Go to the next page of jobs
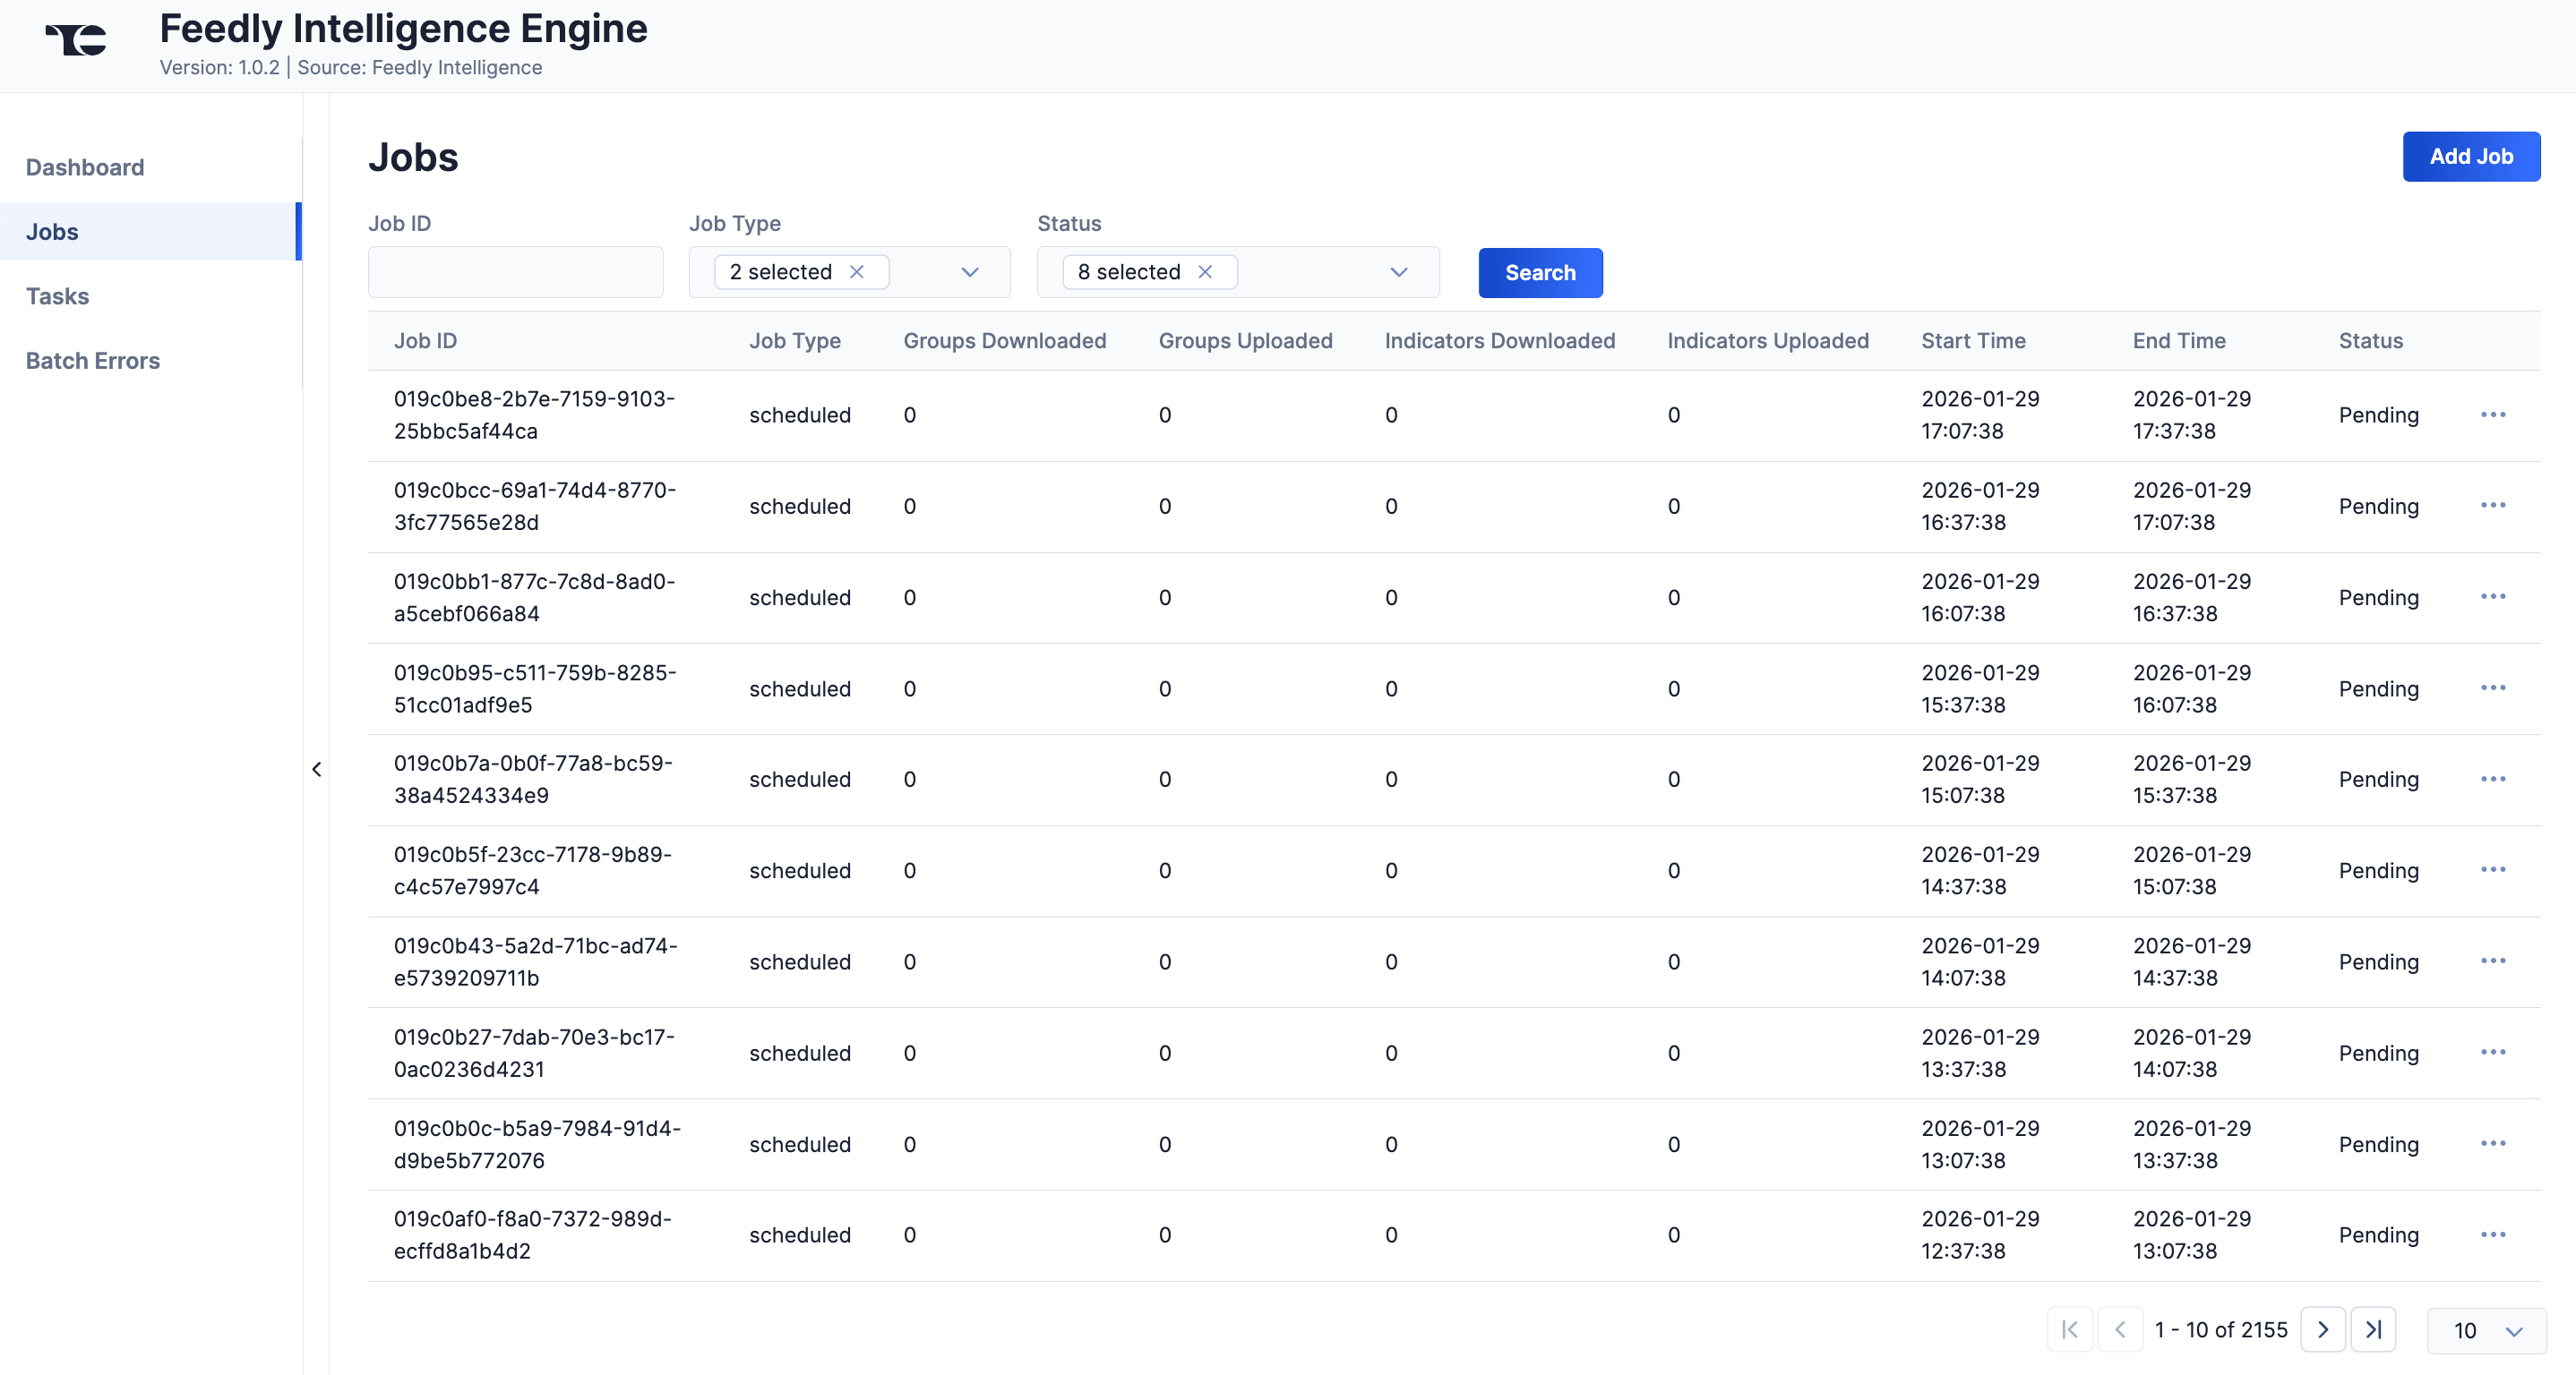2576x1375 pixels. coord(2324,1330)
